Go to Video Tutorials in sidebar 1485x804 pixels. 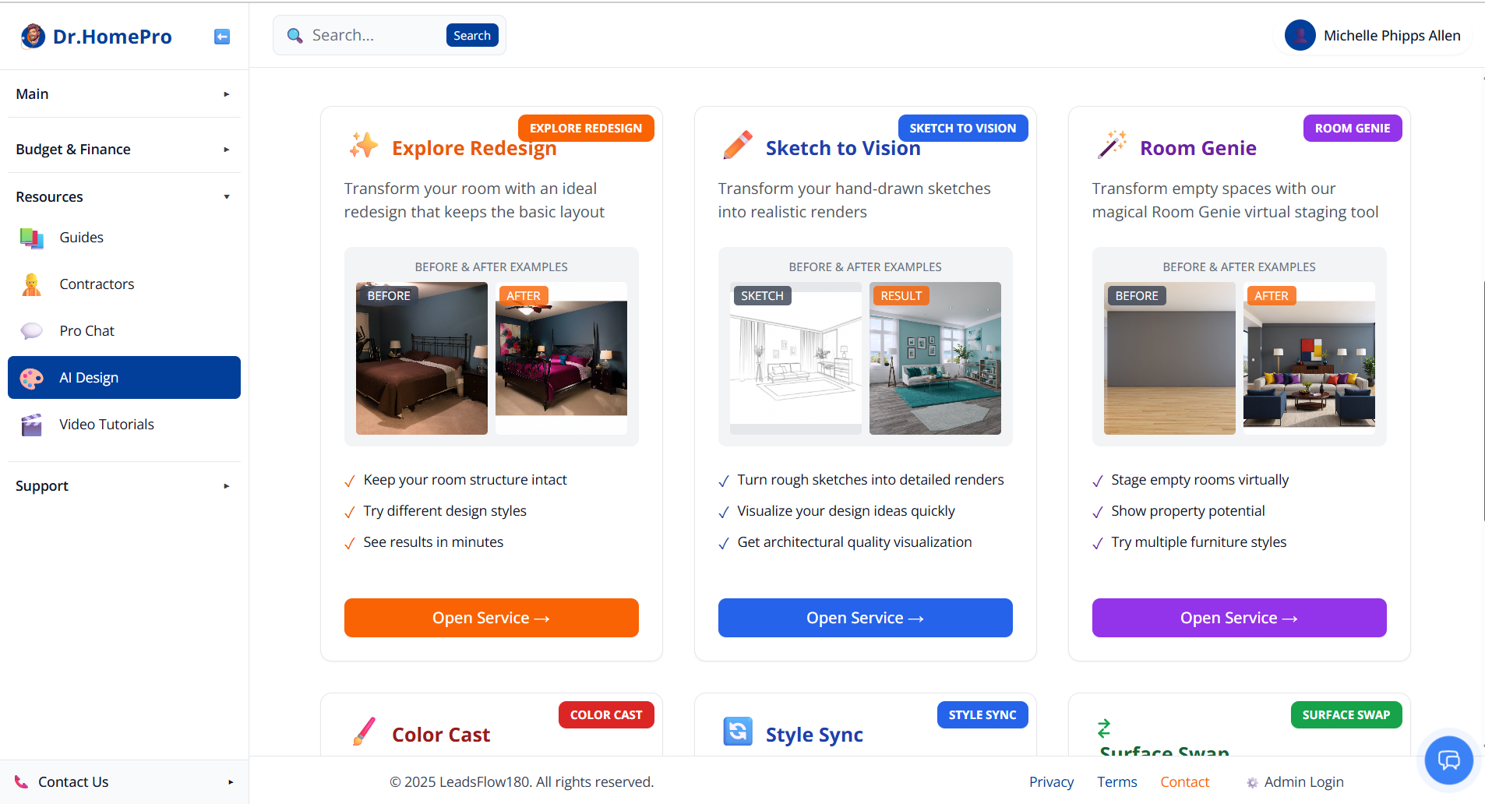[107, 425]
